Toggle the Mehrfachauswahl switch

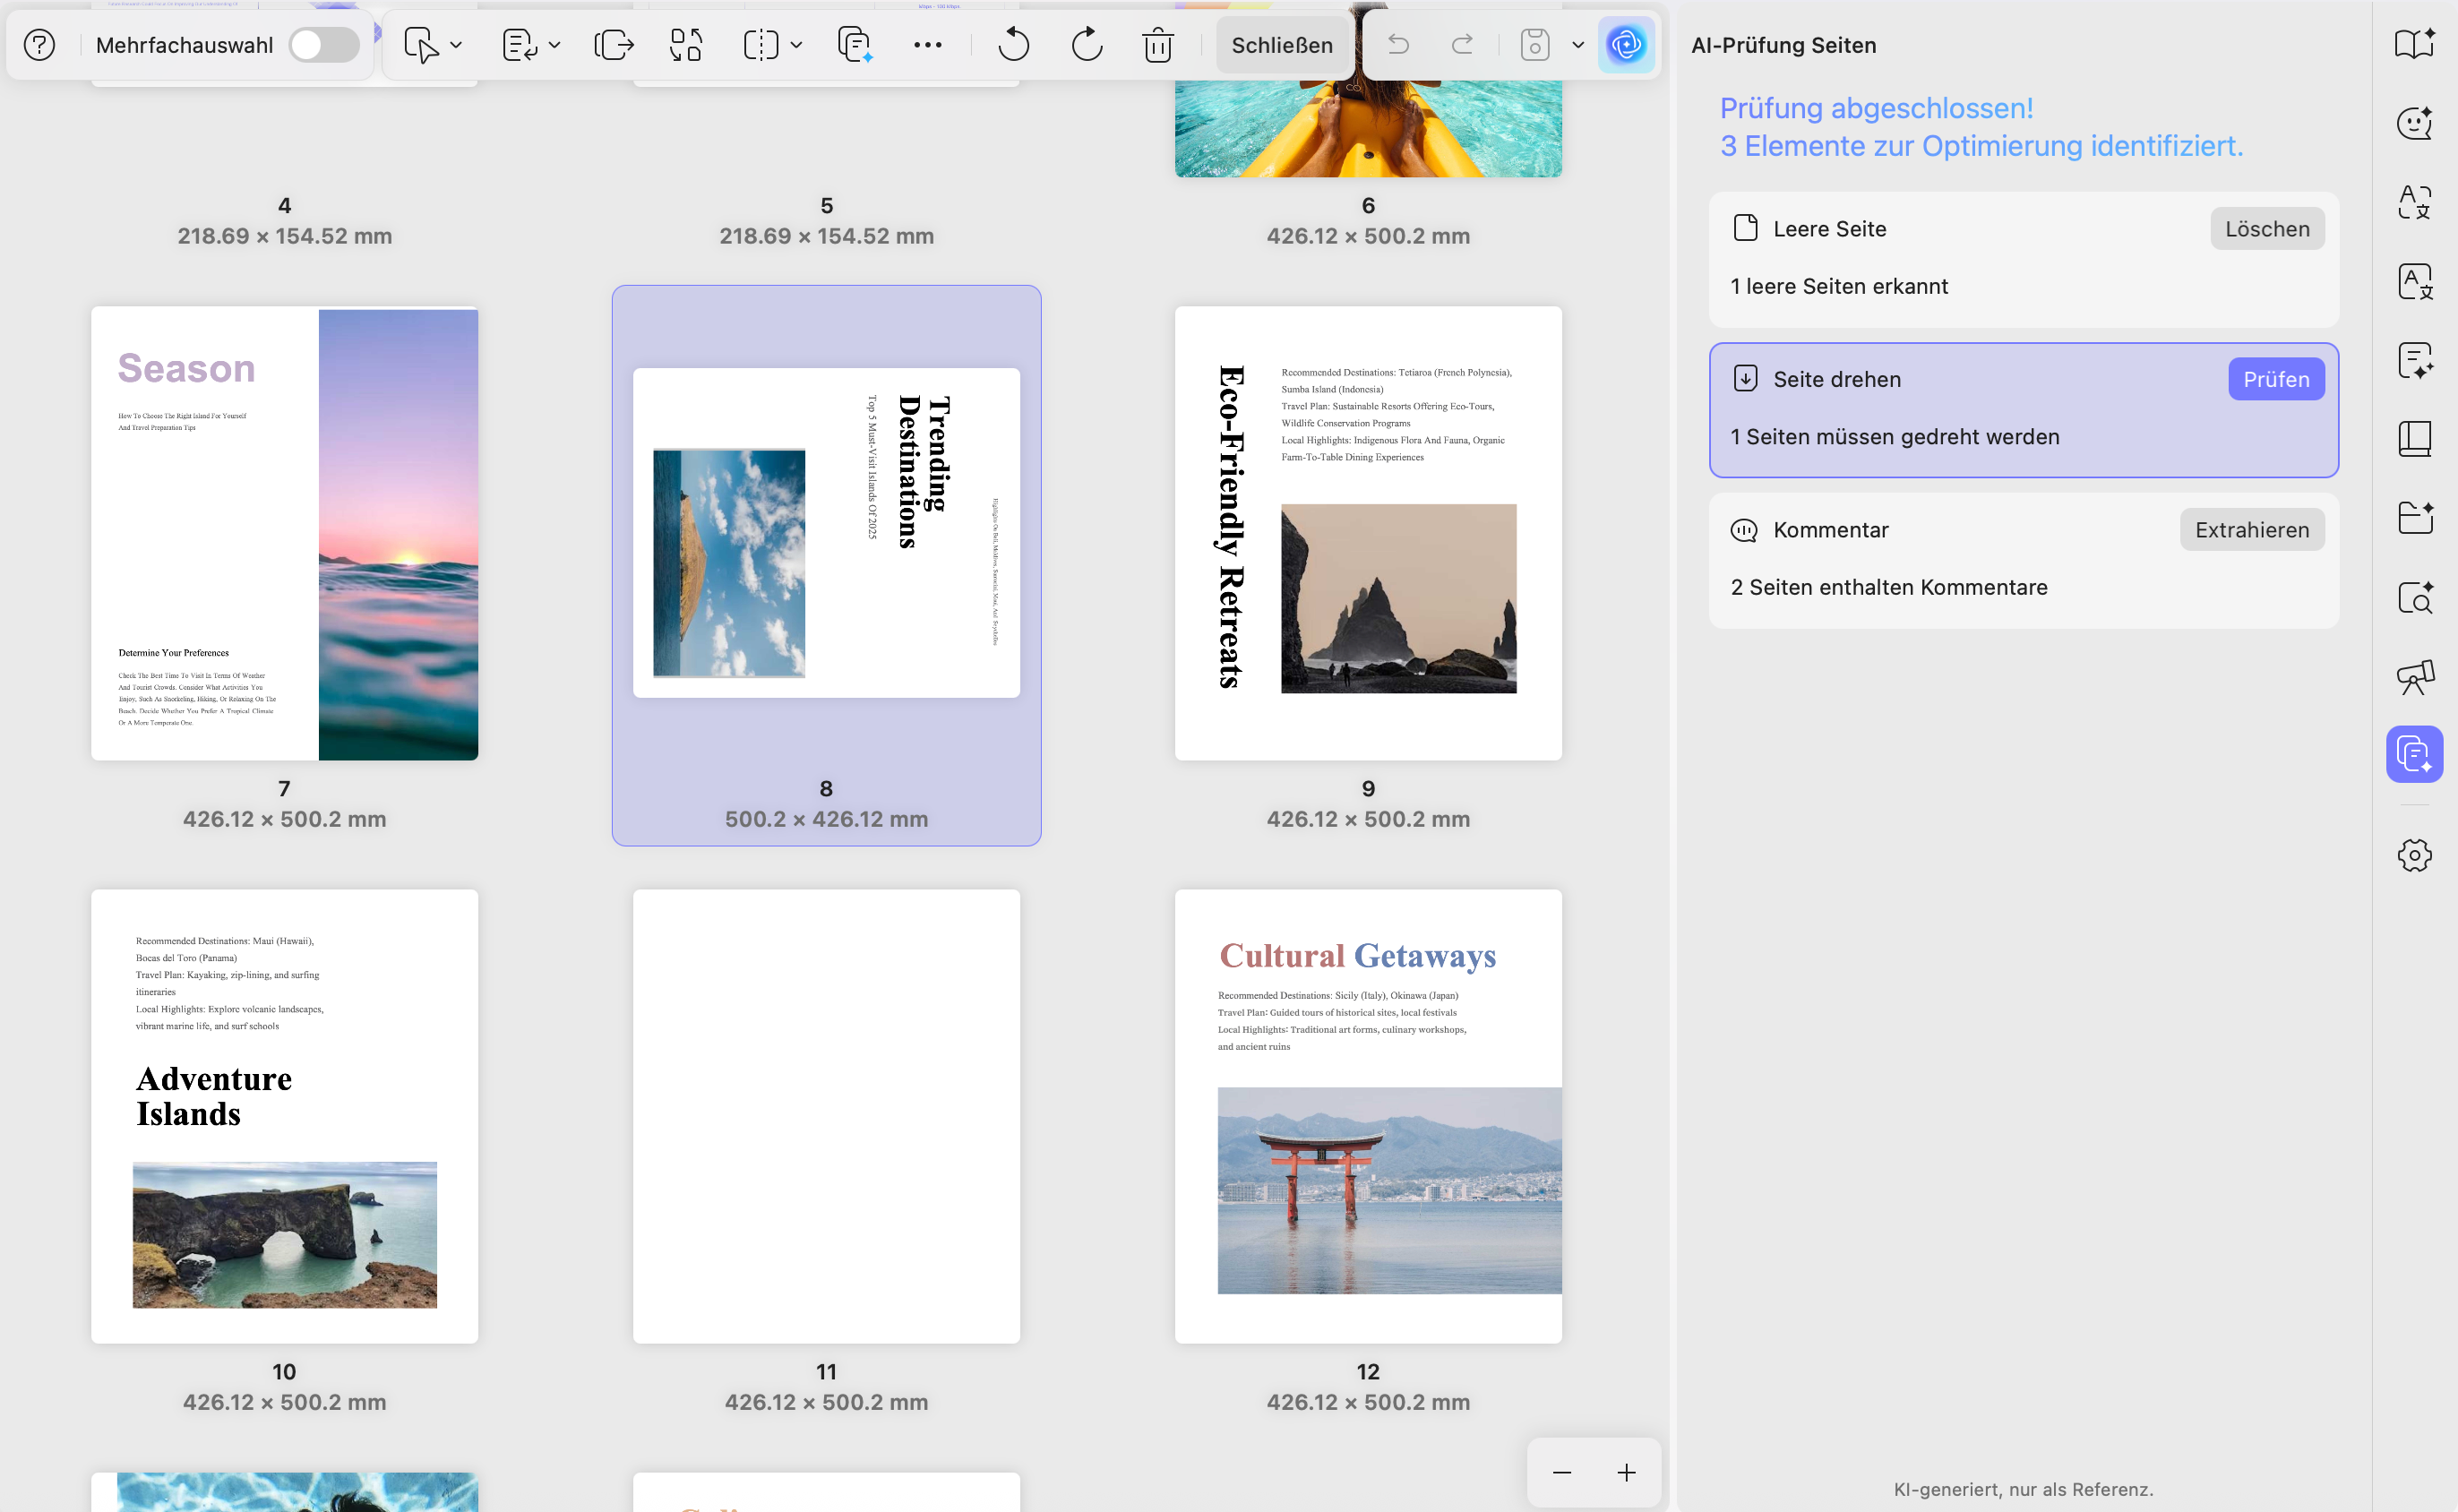point(324,45)
